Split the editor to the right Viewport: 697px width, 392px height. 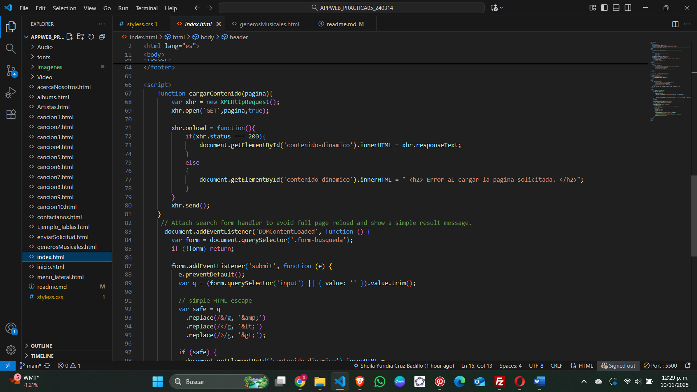tap(675, 24)
